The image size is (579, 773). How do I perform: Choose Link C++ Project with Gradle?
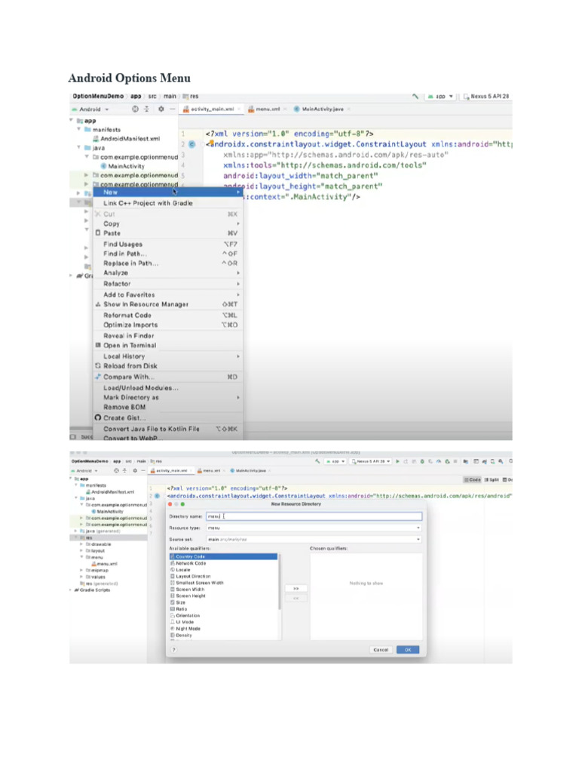[168, 203]
